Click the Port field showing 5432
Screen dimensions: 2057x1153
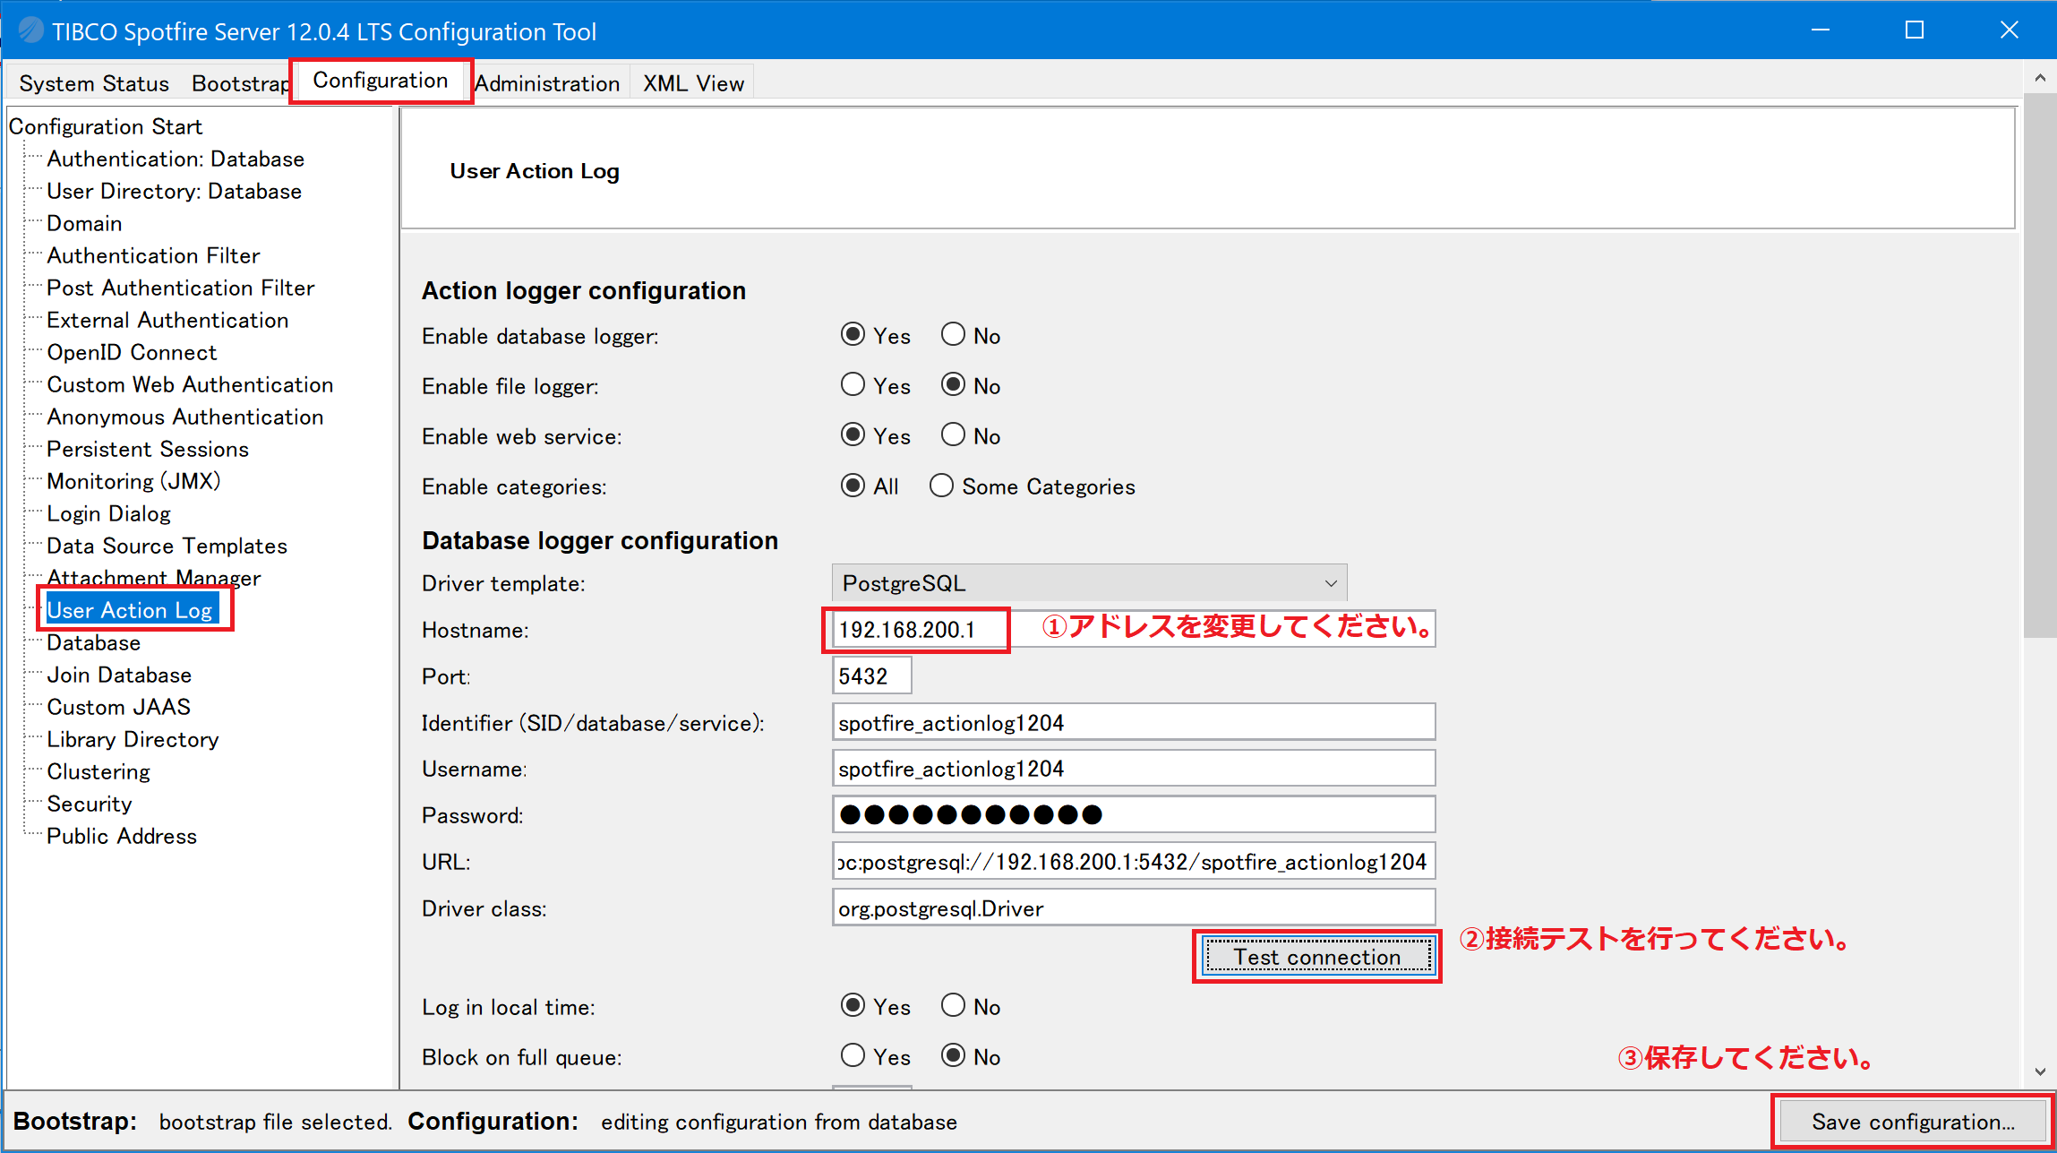click(871, 675)
